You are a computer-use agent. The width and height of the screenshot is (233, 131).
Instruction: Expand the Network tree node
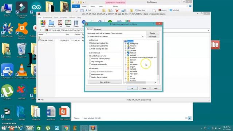[126, 53]
